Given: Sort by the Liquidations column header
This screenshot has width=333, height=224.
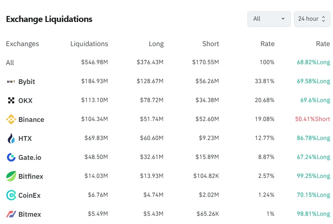Looking at the screenshot, I should pos(89,44).
